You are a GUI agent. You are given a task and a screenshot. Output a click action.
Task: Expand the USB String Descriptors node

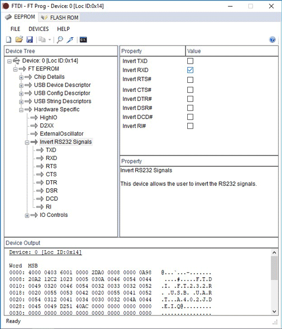coord(21,102)
